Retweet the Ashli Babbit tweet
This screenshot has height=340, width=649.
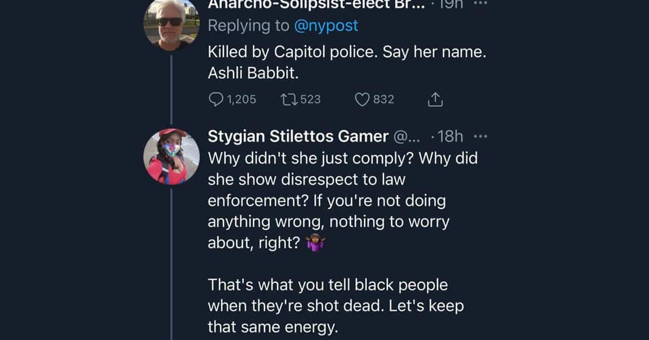coord(288,99)
